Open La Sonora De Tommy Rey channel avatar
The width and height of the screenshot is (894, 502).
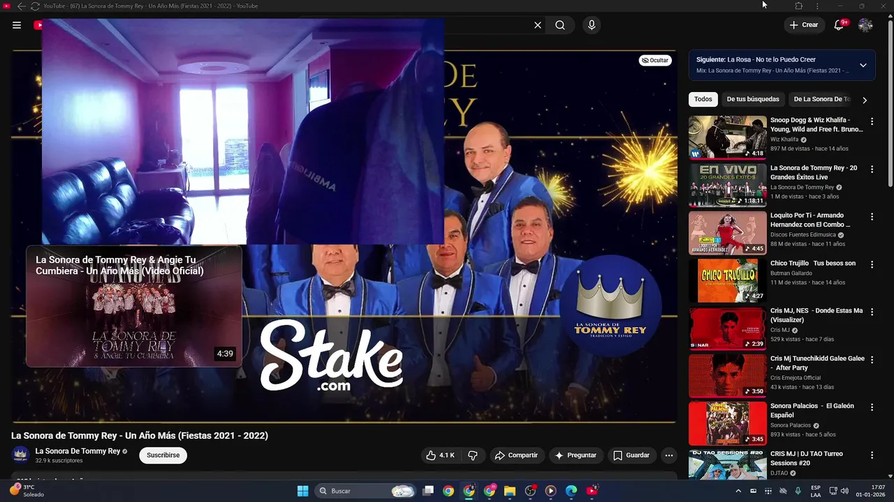[21, 455]
